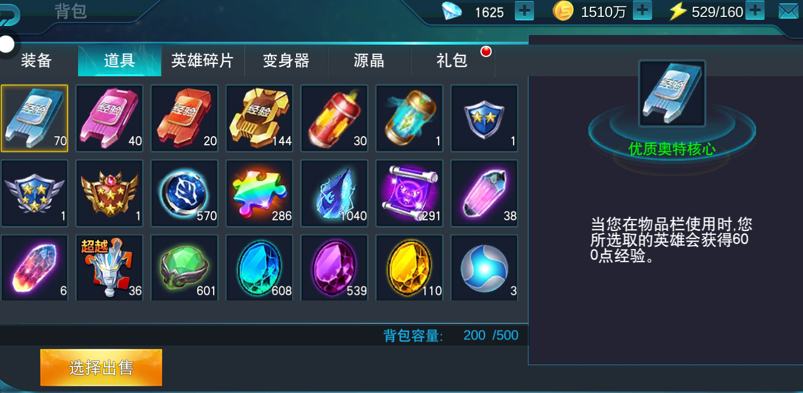Select the gold experience card with 144
803x393 pixels.
[259, 118]
